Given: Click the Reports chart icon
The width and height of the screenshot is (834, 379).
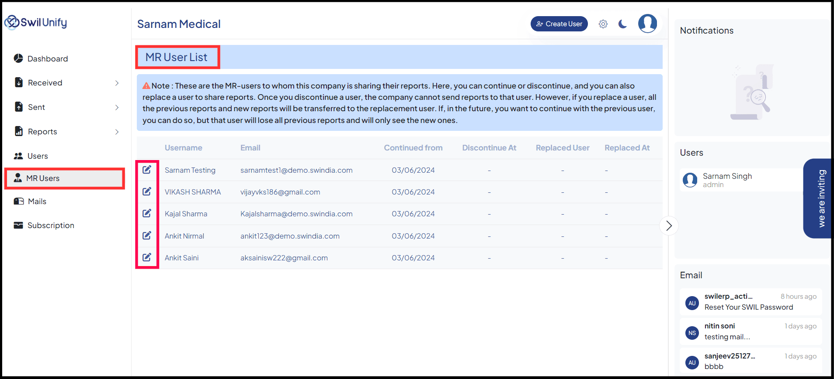Looking at the screenshot, I should (19, 131).
